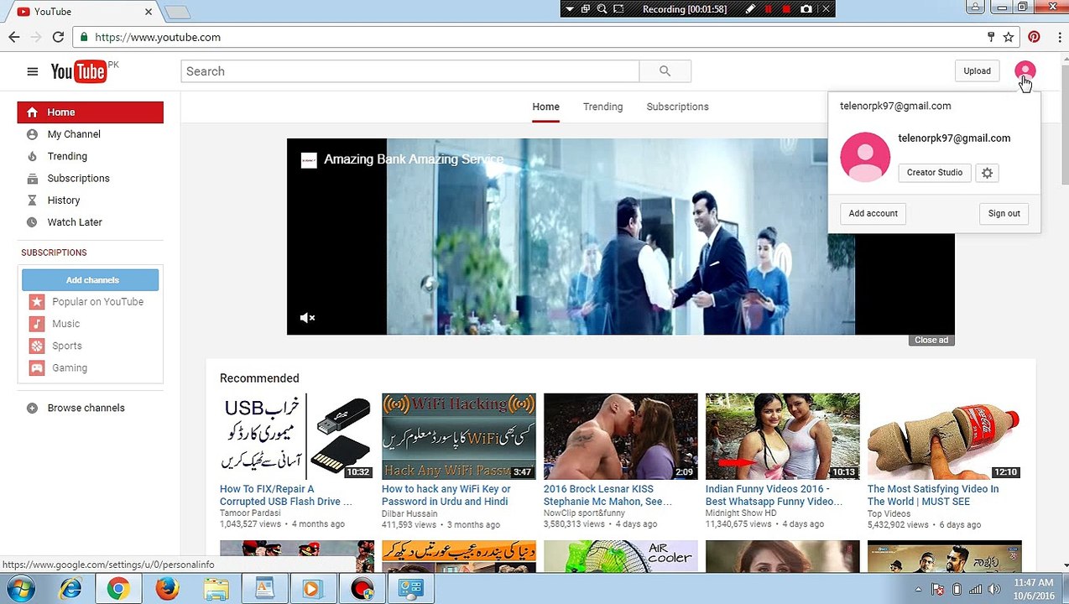The image size is (1069, 604).
Task: Open 'The Most Satisfying Video' title link
Action: [x=933, y=495]
